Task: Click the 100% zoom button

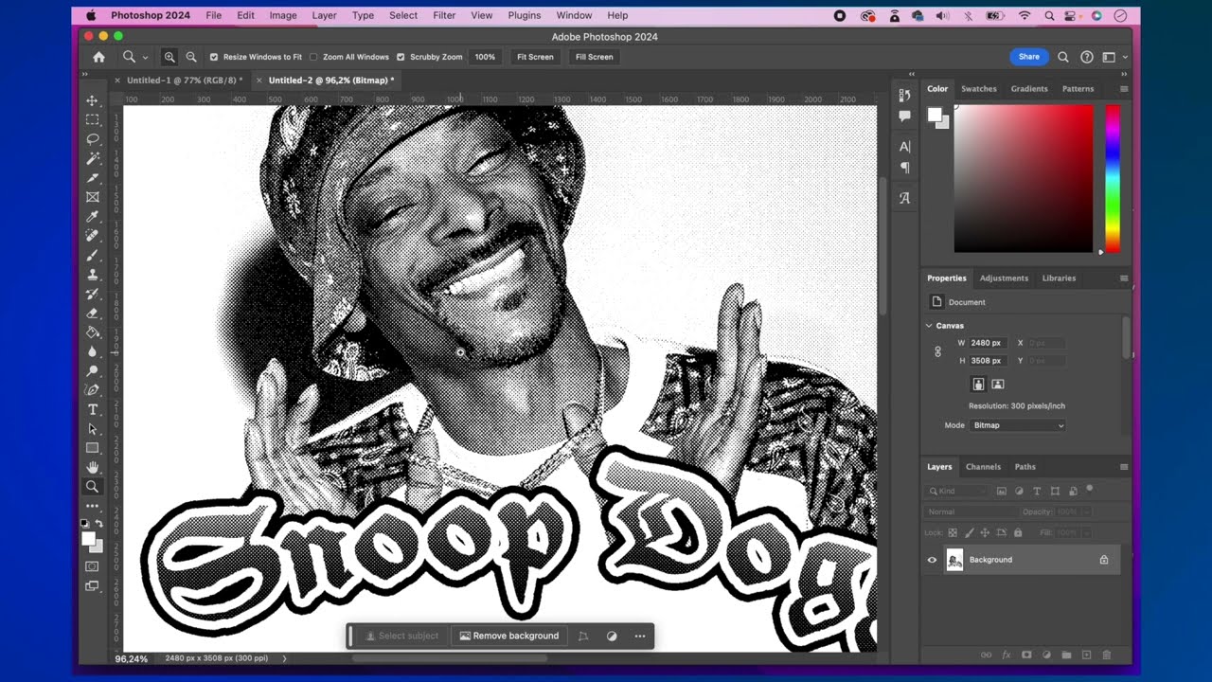Action: tap(485, 57)
